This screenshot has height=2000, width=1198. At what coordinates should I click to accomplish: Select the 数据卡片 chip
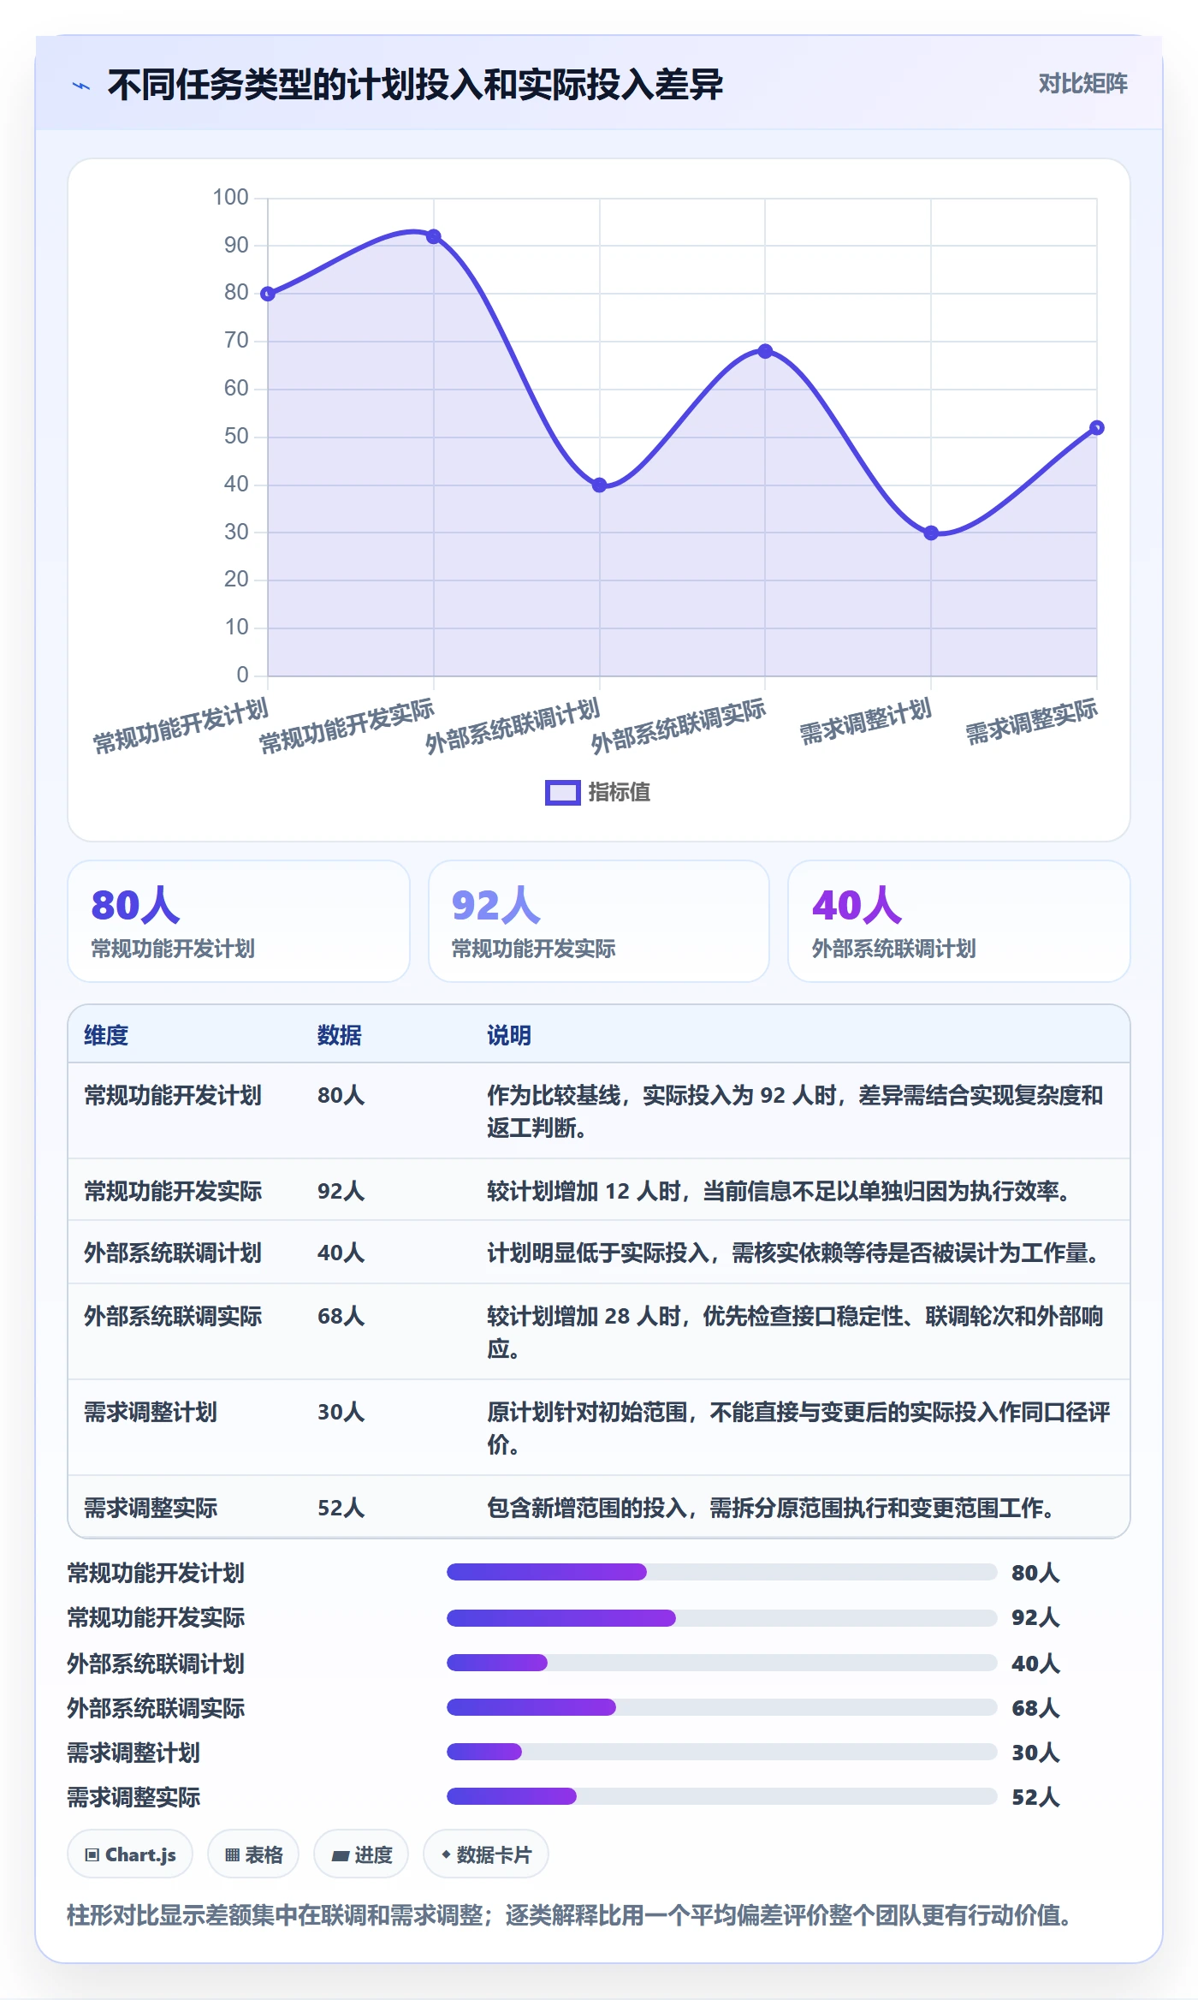click(x=486, y=1854)
